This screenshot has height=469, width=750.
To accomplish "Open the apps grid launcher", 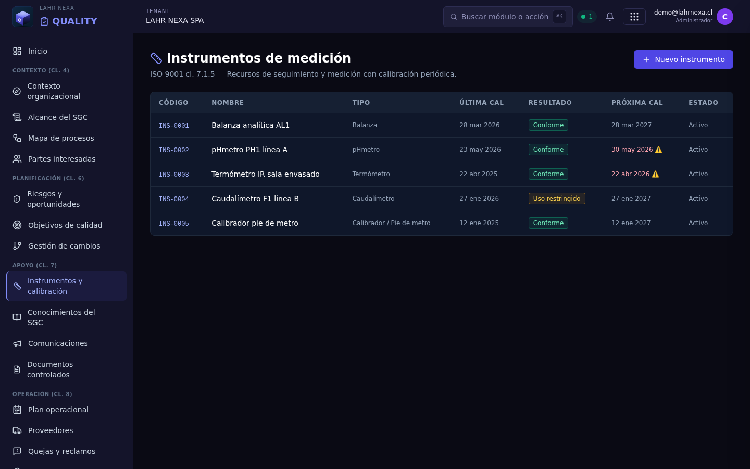I will point(634,17).
